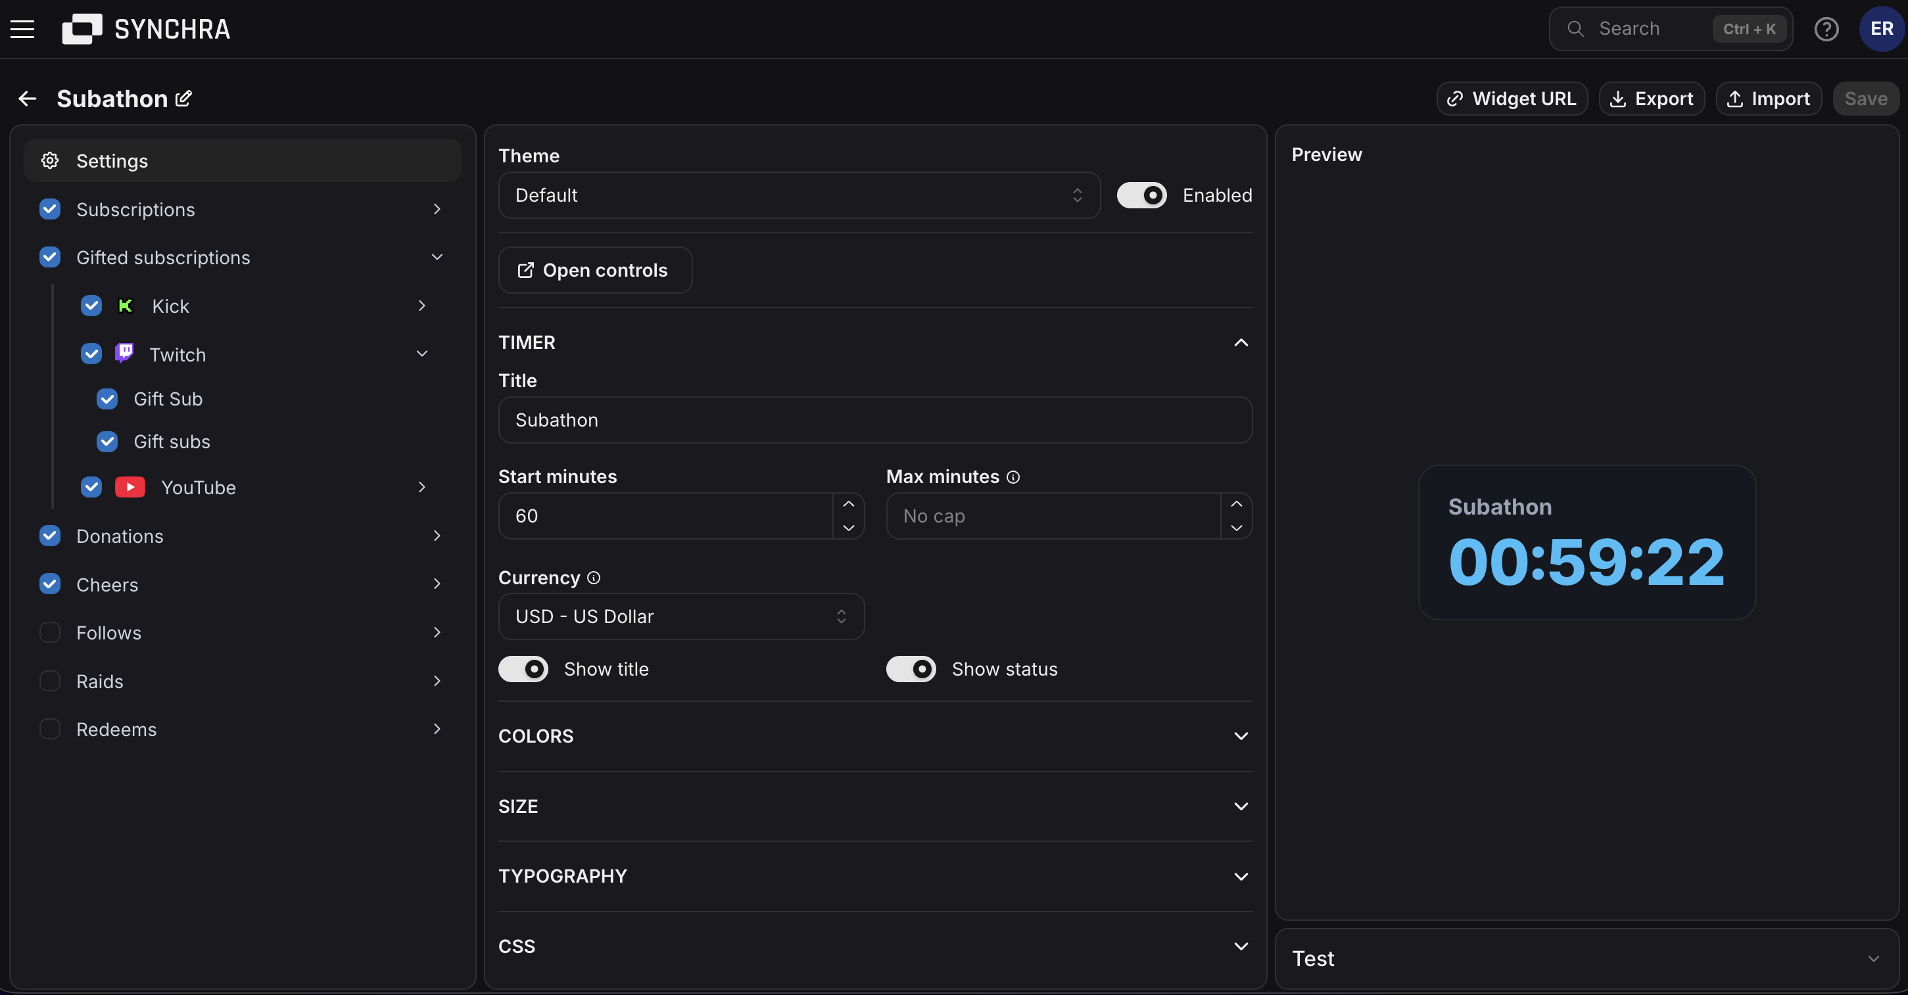Check the Raids checkbox
1908x995 pixels.
point(49,681)
